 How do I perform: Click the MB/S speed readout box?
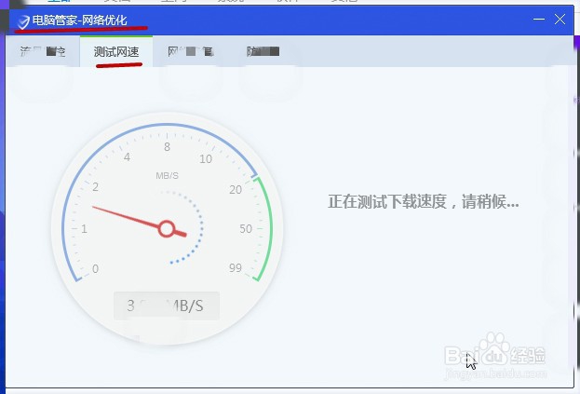(167, 306)
